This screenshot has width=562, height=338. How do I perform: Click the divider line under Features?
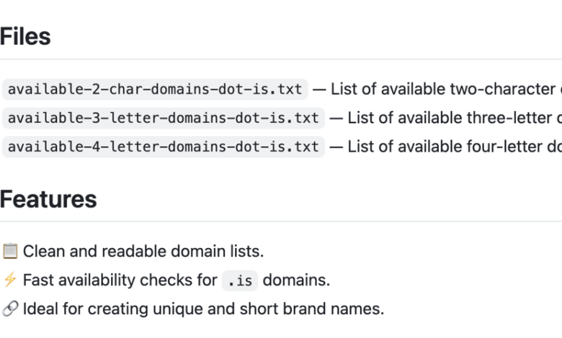[x=281, y=221]
